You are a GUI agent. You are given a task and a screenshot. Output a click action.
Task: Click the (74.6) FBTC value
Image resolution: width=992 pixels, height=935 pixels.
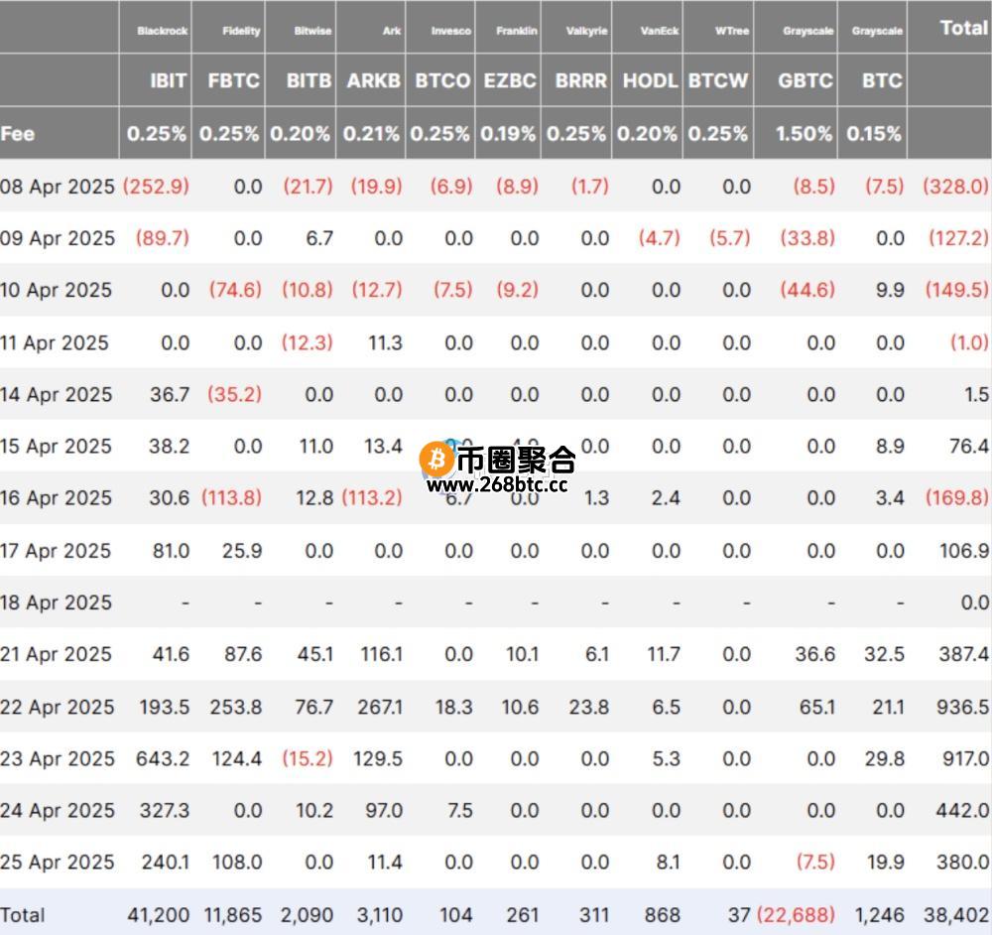point(235,291)
